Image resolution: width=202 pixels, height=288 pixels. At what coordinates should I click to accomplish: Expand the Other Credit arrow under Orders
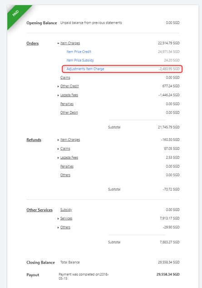[x=58, y=86]
